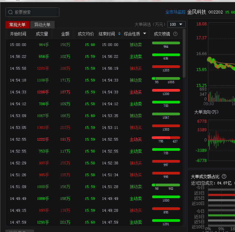235x232 pixels.
Task: Click the red 近3日 ratio bar
Action: coord(221,195)
